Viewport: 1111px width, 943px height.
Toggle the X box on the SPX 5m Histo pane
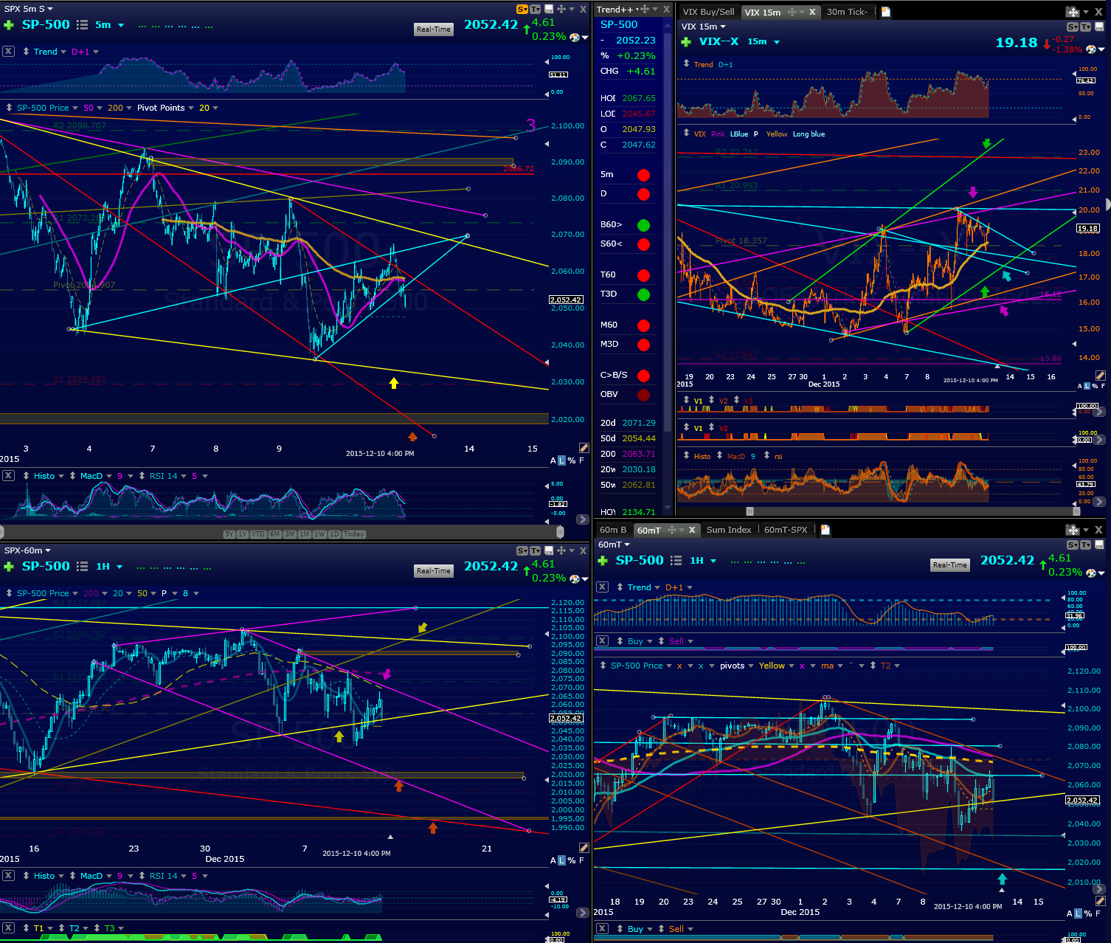[8, 476]
